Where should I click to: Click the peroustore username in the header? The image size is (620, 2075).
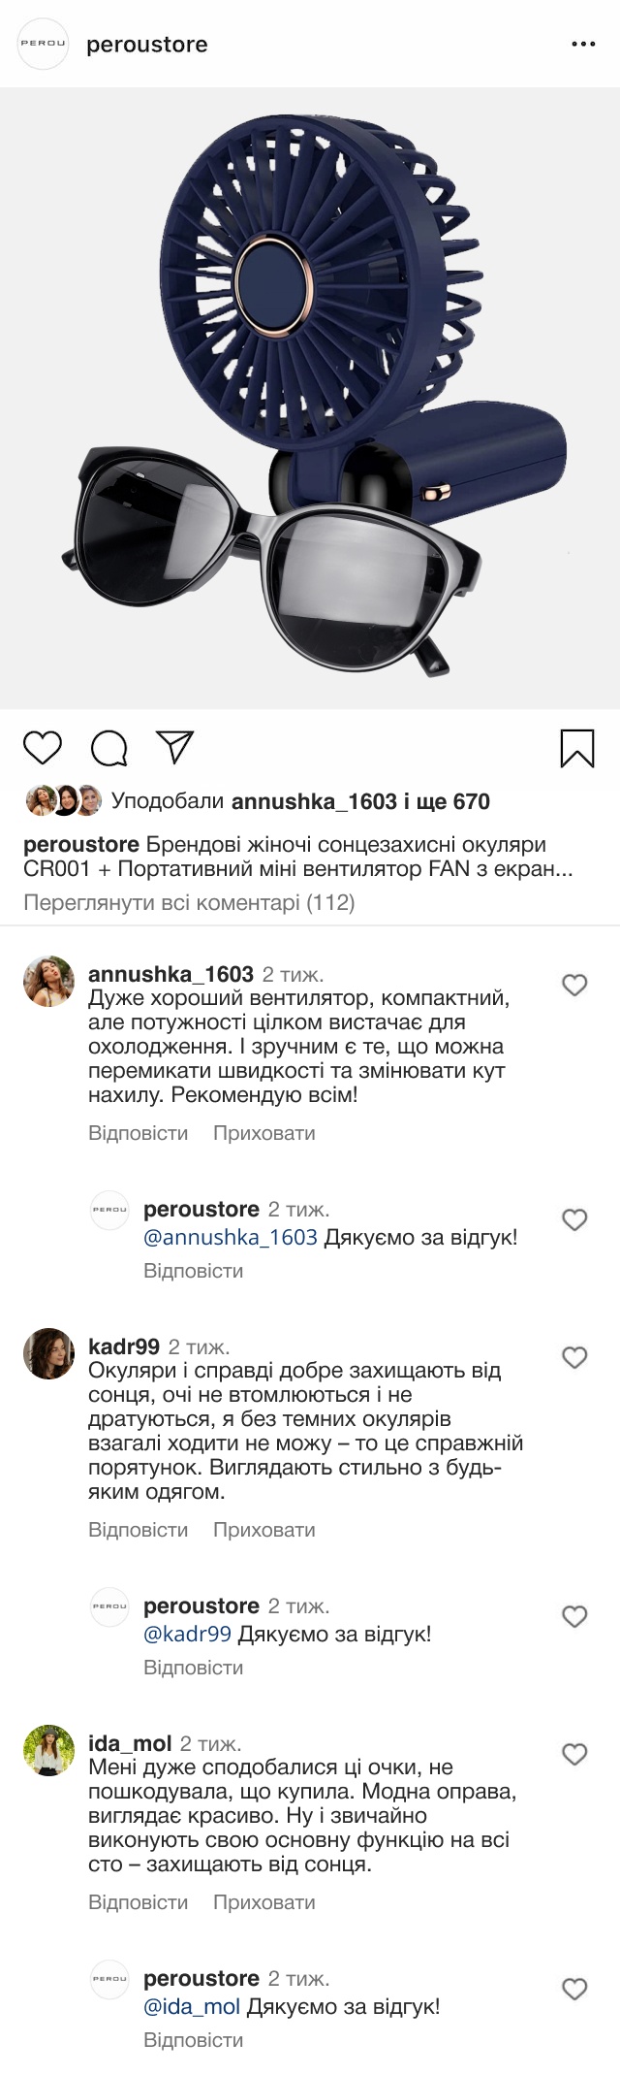tap(147, 45)
